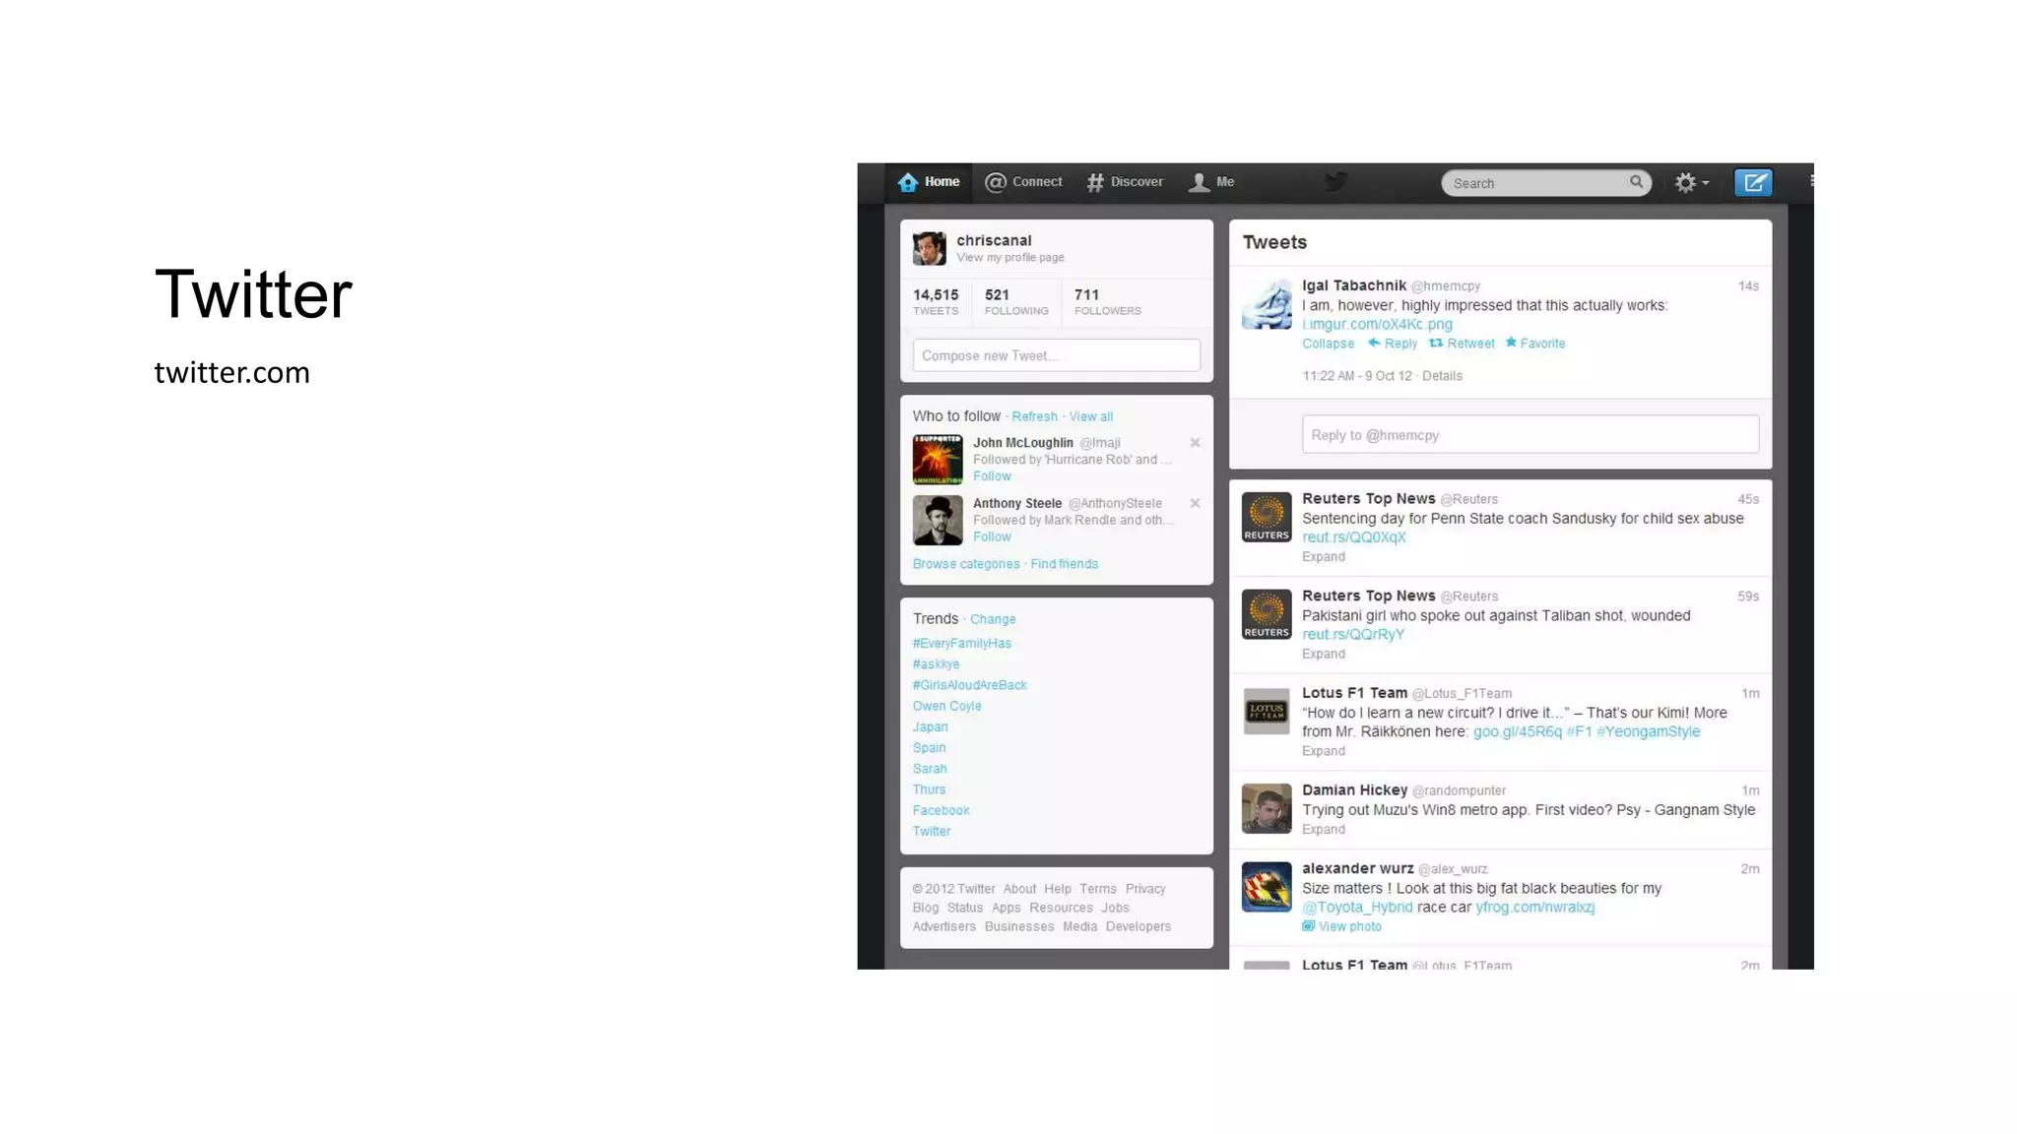Open the Home tab in the Twitter navbar
This screenshot has height=1134, width=2017.
click(x=928, y=182)
